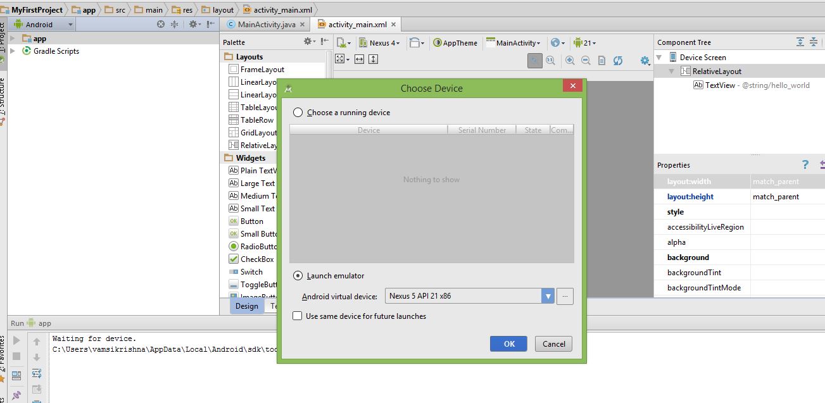Select Choose a running device option

point(298,113)
